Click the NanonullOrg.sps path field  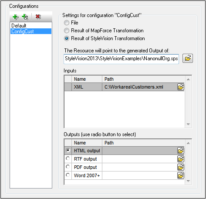[x=121, y=59]
